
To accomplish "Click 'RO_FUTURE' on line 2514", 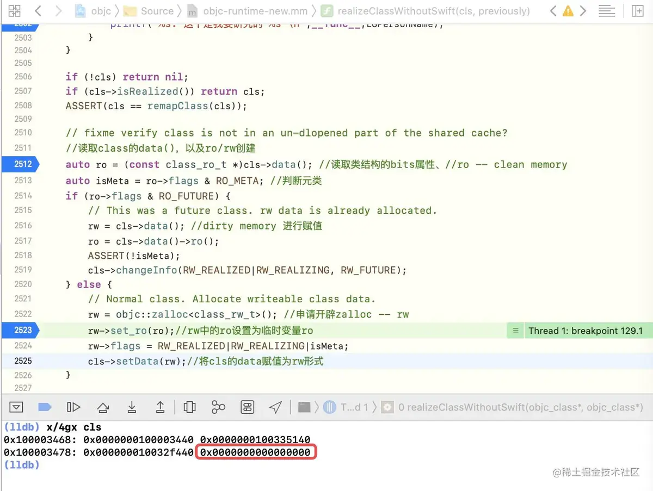I will pos(187,196).
